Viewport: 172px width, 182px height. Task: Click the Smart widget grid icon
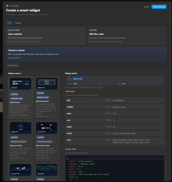(x=7, y=6)
